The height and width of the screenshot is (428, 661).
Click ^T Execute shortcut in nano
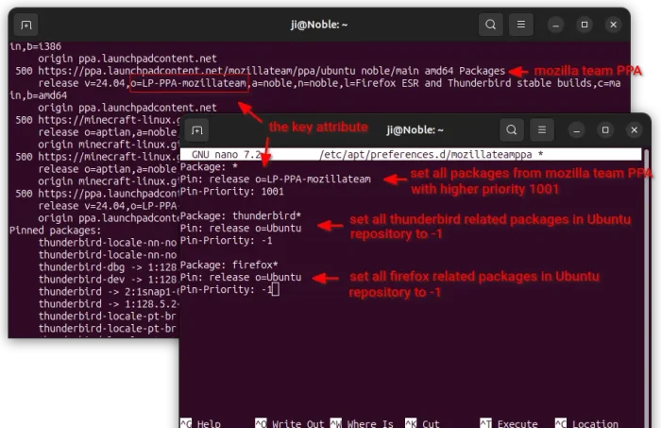(x=509, y=423)
